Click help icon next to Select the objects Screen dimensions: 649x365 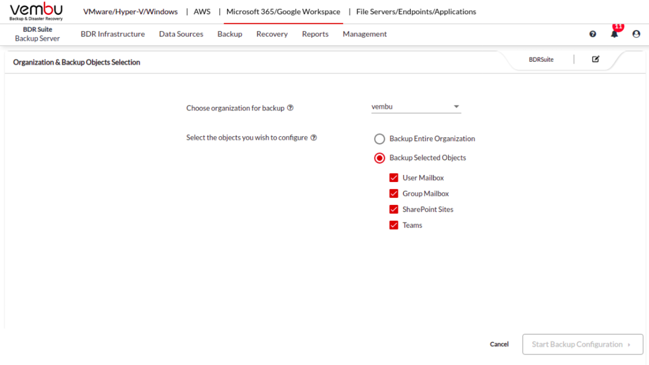click(313, 137)
